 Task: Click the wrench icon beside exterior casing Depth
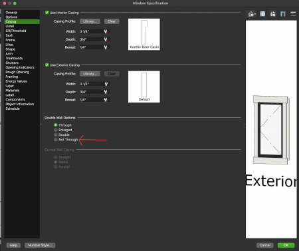(x=106, y=92)
